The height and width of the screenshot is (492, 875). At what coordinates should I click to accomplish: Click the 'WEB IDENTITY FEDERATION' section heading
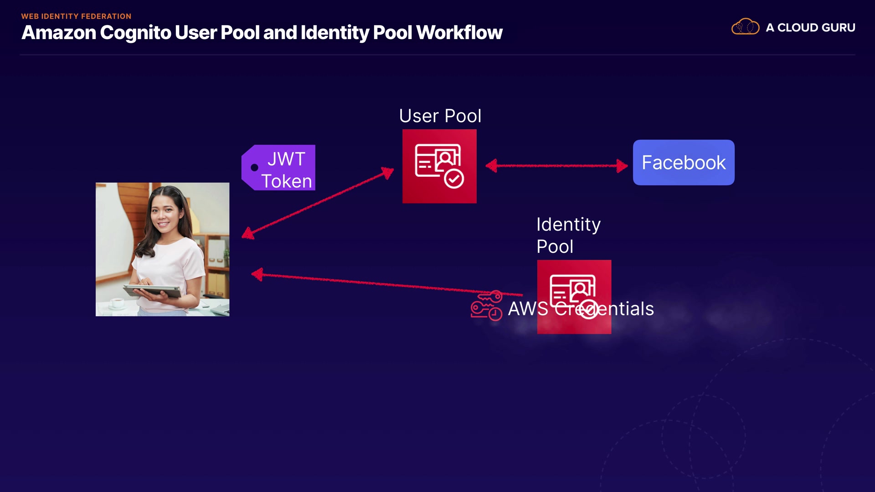(x=76, y=16)
